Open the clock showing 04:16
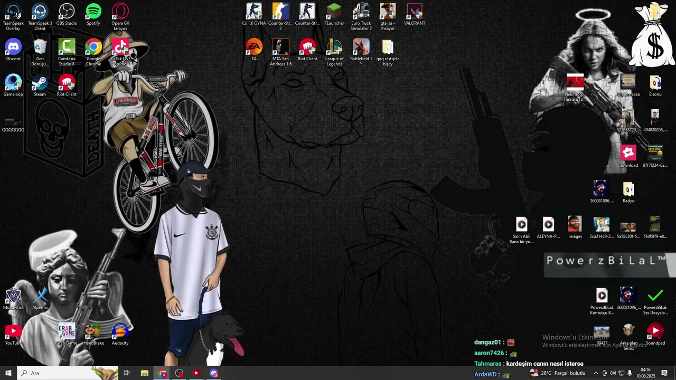The width and height of the screenshot is (676, 380). (645, 373)
